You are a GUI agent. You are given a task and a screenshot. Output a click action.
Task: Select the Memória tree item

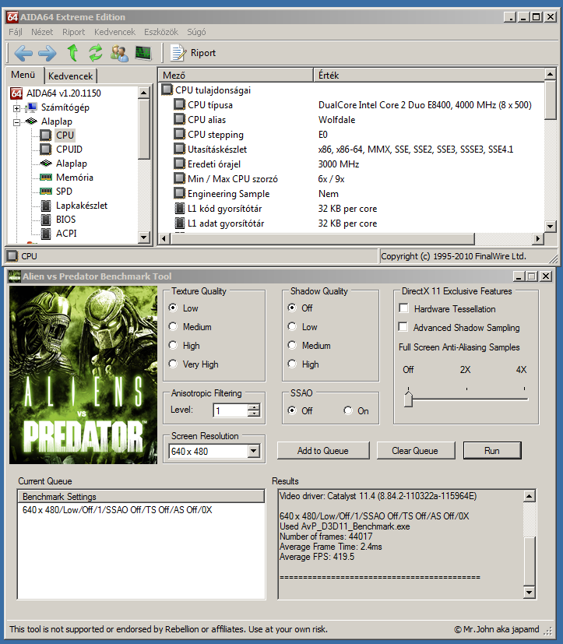[x=74, y=178]
